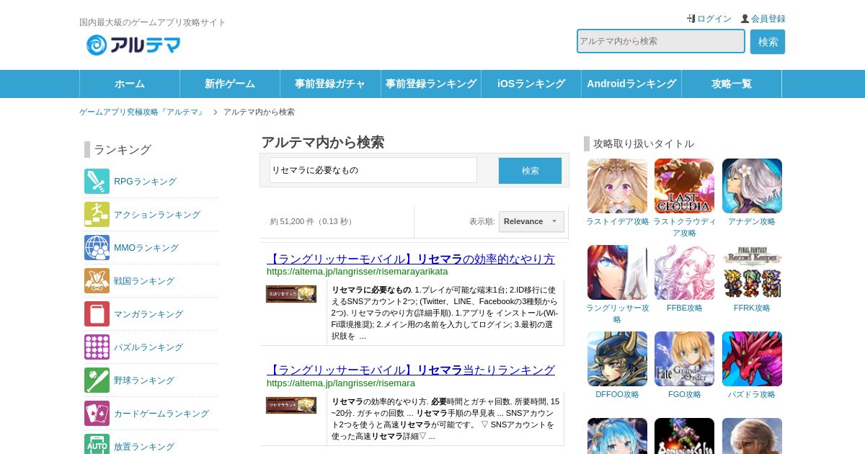
Task: Click ラストクラウディア攻略 text link
Action: [684, 227]
